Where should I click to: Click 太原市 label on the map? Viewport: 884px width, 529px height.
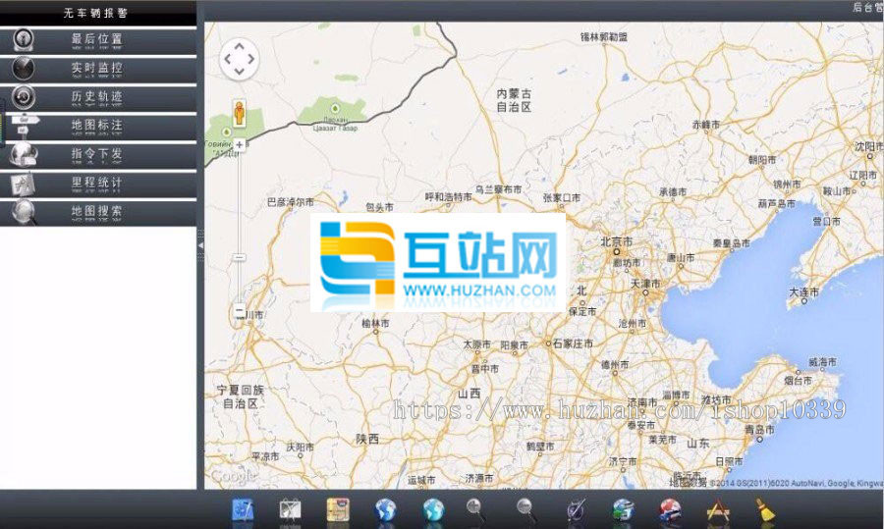tap(477, 344)
